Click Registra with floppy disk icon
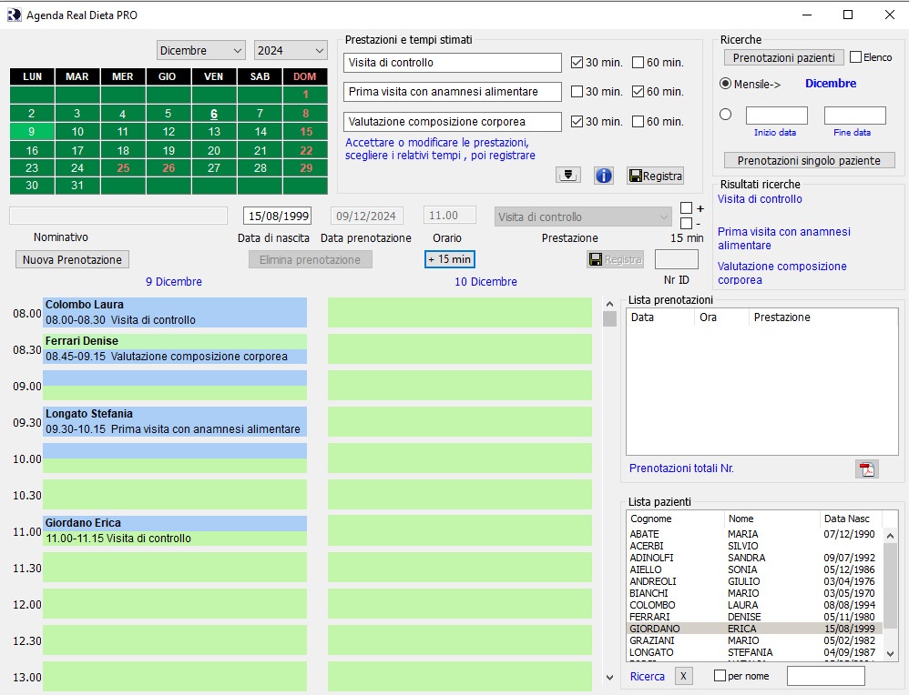This screenshot has width=909, height=695. 655,176
